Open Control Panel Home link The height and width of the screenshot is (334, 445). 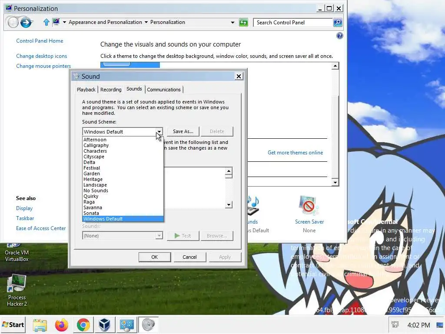40,41
